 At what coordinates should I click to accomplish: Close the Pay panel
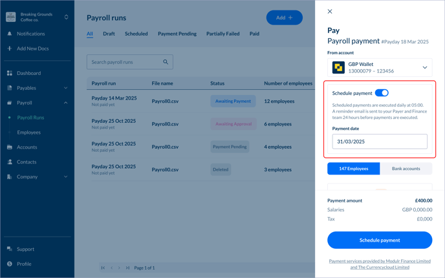330,12
